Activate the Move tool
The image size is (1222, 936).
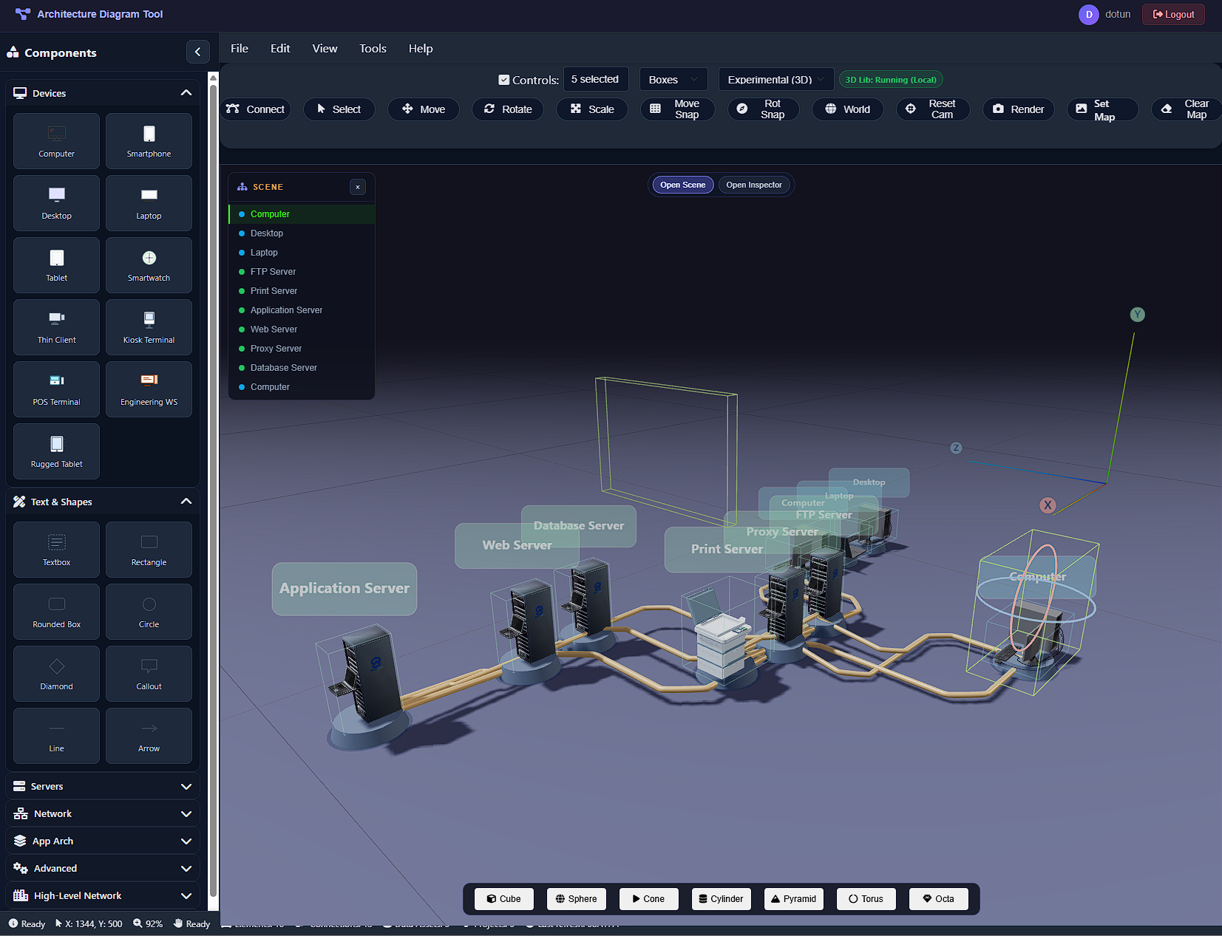pyautogui.click(x=423, y=109)
